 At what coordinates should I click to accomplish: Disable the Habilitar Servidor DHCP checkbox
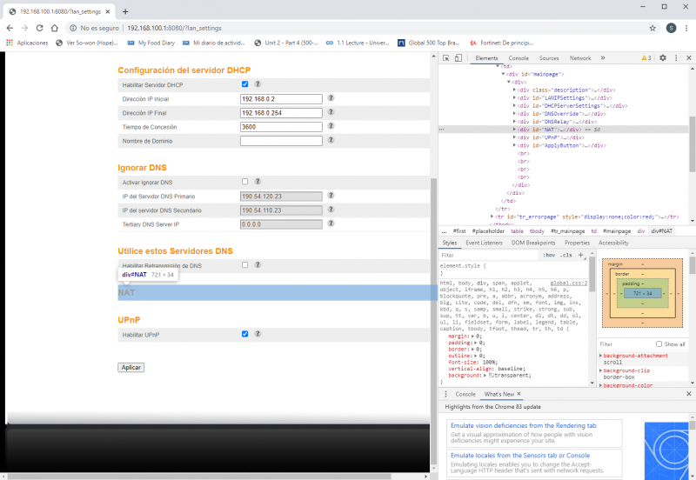tap(245, 84)
